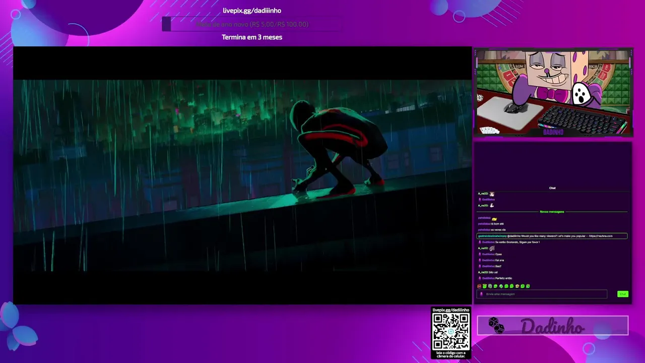Screen dimensions: 645x363
Task: Click the Spider-Man video playing area
Action: [242, 175]
